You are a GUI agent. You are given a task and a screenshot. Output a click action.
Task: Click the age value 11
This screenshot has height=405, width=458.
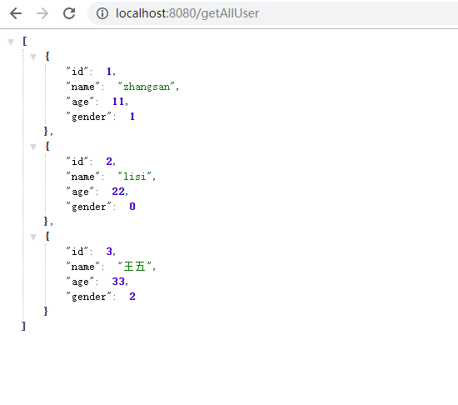118,102
